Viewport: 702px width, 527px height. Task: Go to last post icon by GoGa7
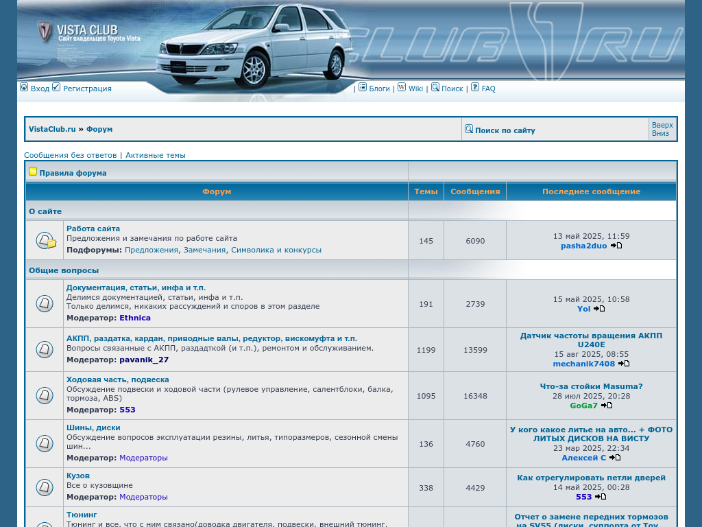[x=607, y=406]
